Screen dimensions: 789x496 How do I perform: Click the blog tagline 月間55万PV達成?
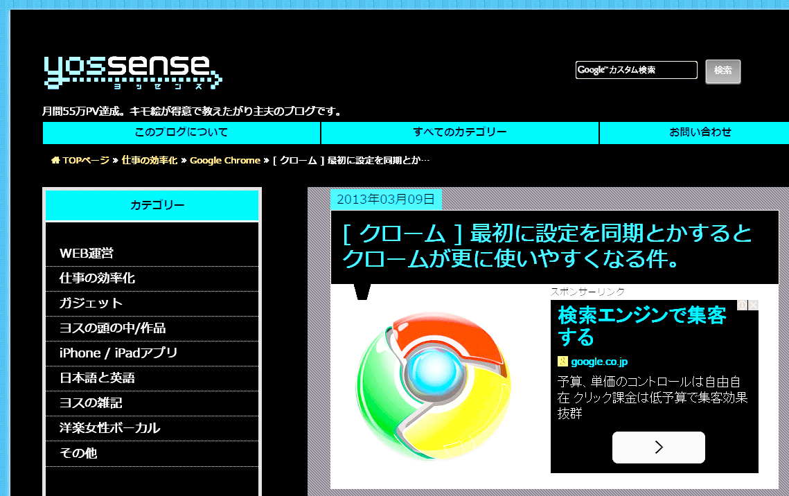tap(192, 111)
